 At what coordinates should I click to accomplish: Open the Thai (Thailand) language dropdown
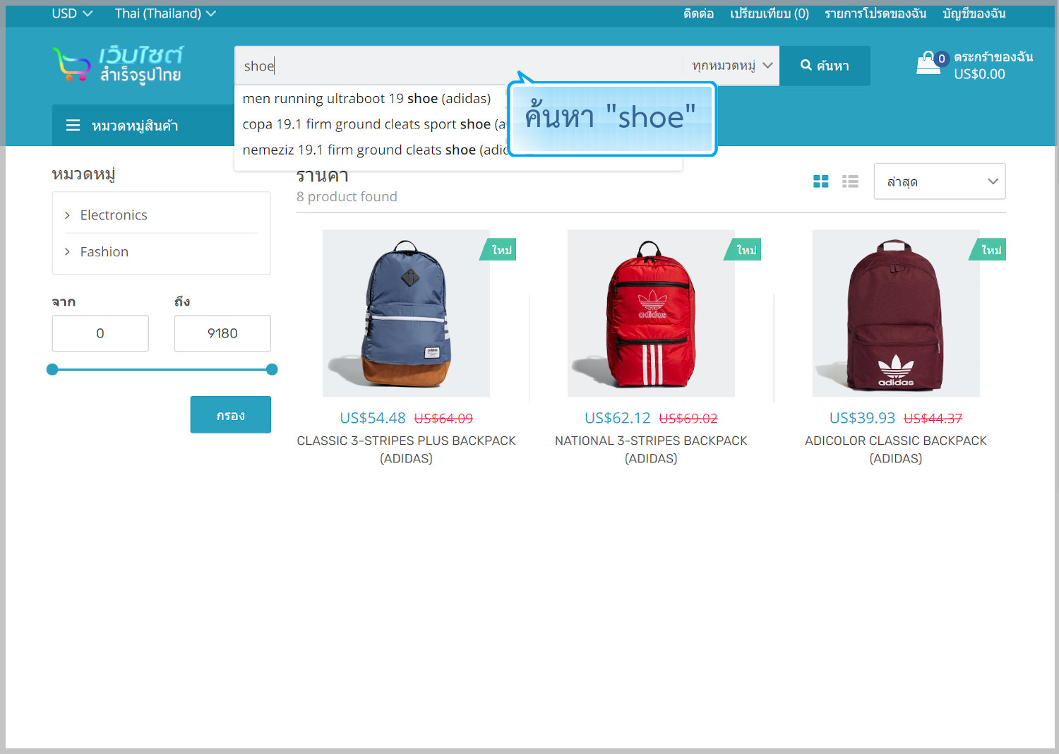(165, 13)
